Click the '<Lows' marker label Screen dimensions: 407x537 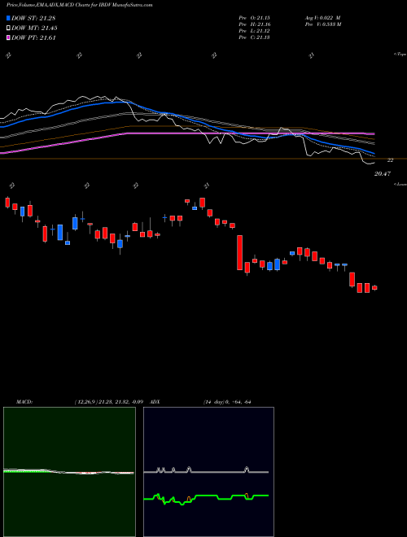[400, 184]
